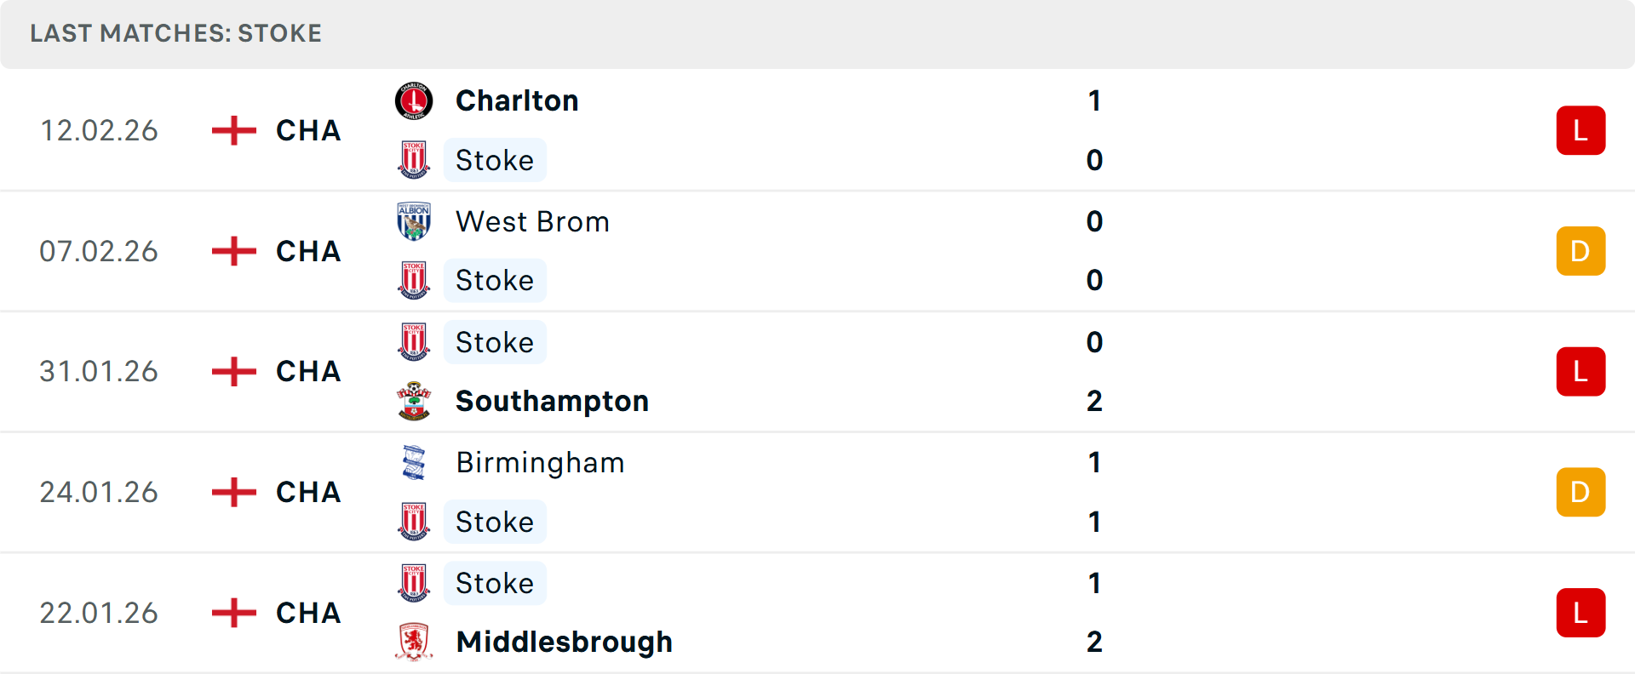Click the D badge next to West Brom draw

pyautogui.click(x=1580, y=251)
